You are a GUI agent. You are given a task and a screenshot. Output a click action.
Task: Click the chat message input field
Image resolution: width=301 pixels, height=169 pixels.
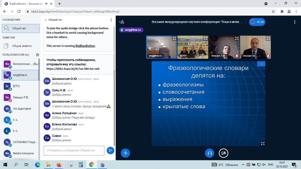pyautogui.click(x=74, y=150)
